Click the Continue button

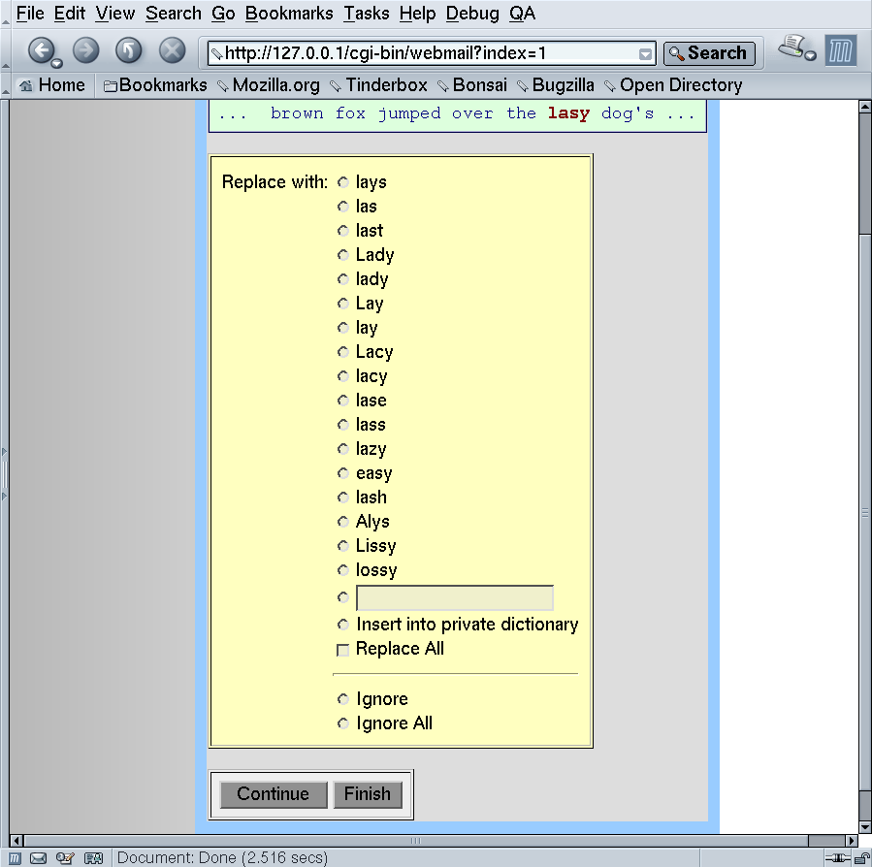tap(274, 794)
